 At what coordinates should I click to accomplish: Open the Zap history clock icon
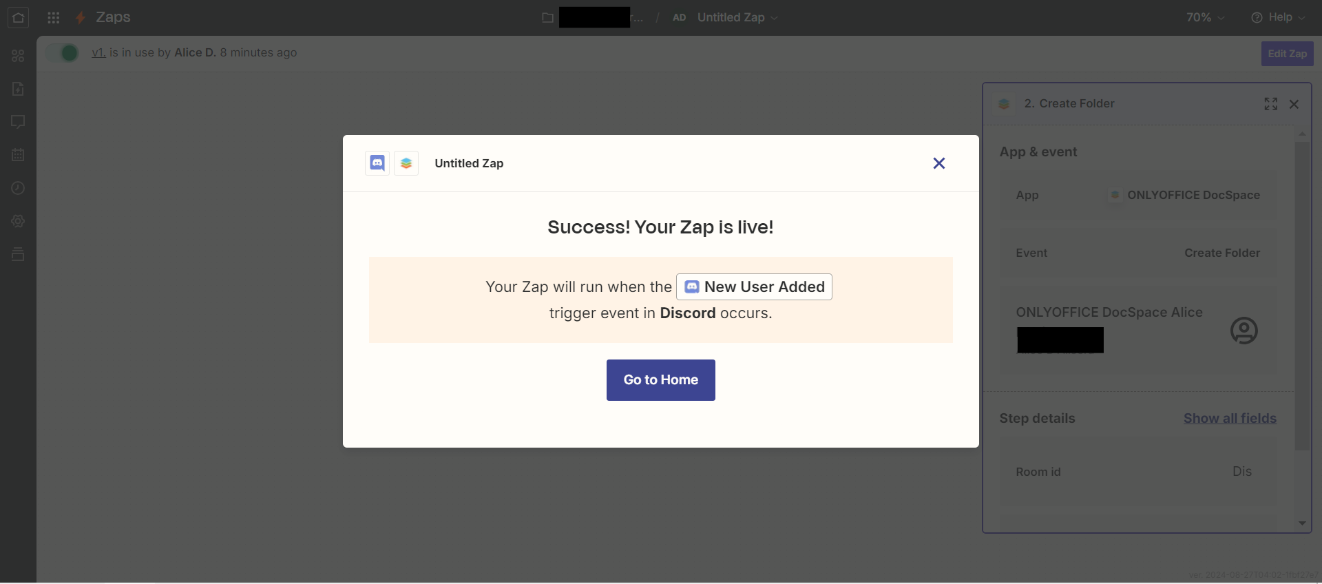(x=18, y=188)
